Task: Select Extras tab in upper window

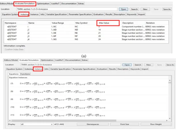Action: click(x=81, y=3)
